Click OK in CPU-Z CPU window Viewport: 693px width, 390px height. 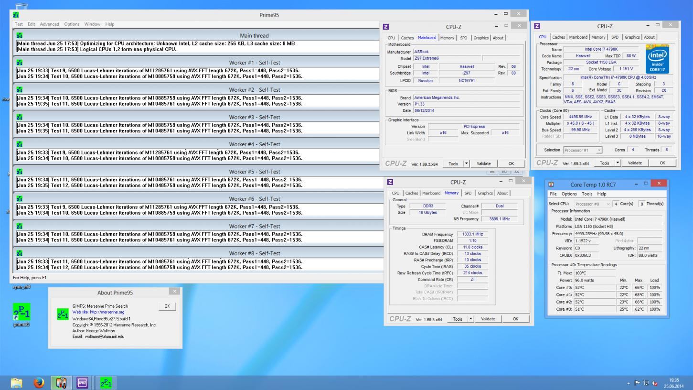pos(662,163)
